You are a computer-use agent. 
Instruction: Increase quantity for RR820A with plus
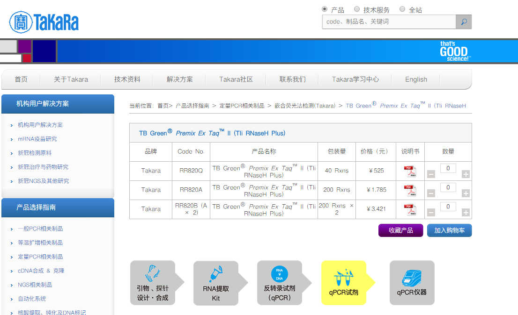click(466, 193)
